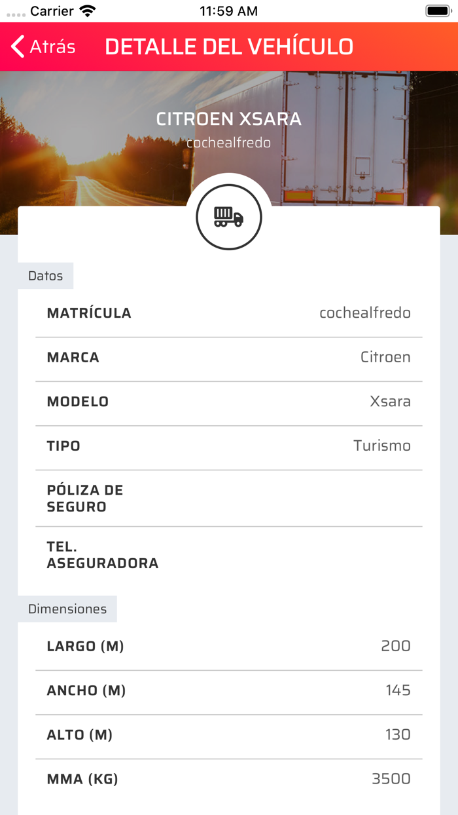Select the CITROEN XSARA vehicle name
This screenshot has width=458, height=815.
(x=229, y=119)
